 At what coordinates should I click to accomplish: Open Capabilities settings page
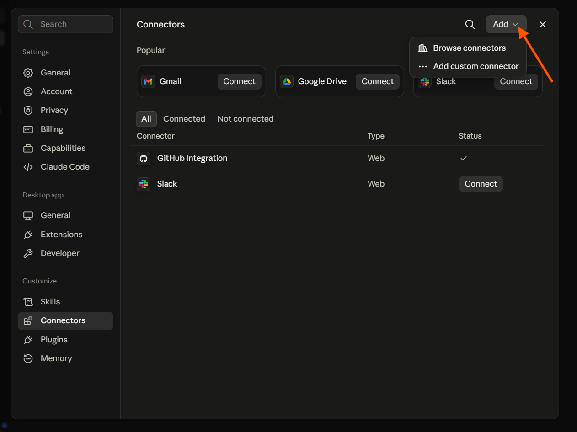pos(65,148)
